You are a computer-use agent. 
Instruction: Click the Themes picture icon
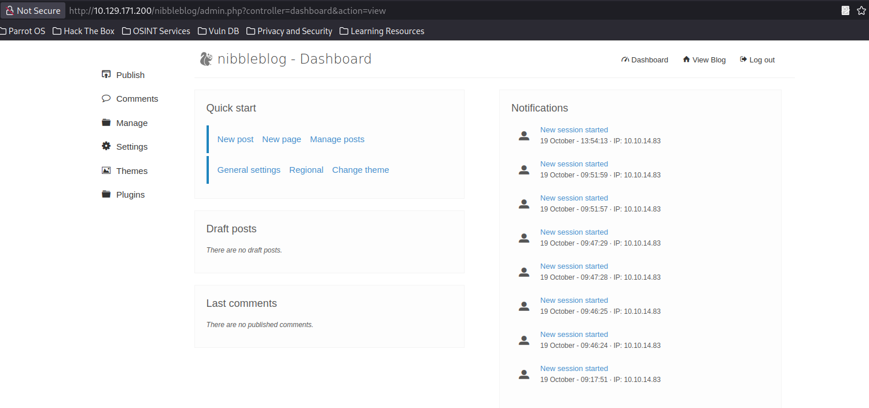pyautogui.click(x=106, y=170)
